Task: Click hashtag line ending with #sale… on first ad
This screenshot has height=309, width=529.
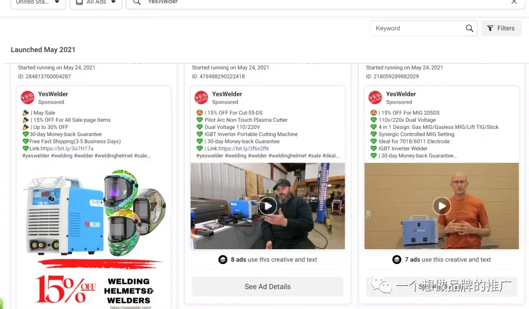Action: click(x=86, y=156)
